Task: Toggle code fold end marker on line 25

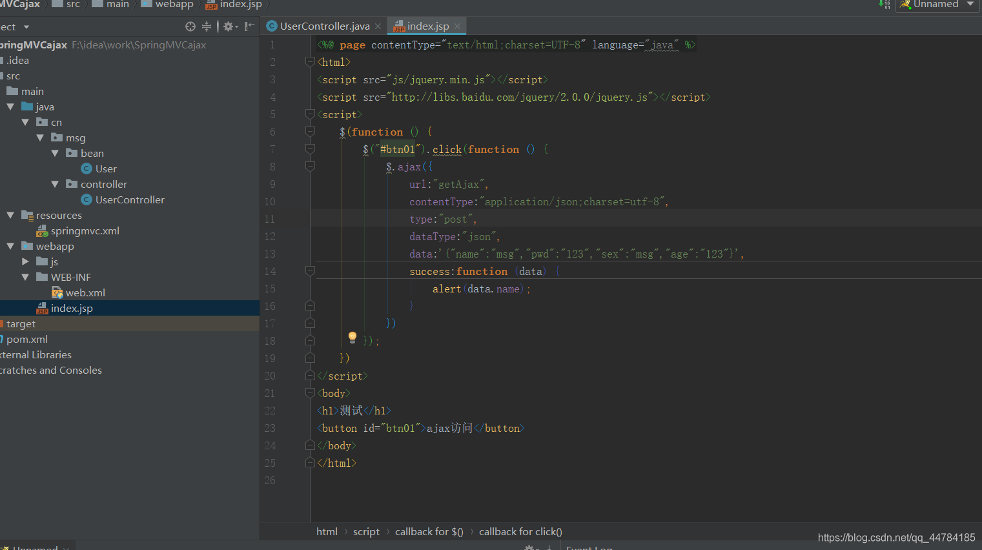Action: tap(310, 463)
